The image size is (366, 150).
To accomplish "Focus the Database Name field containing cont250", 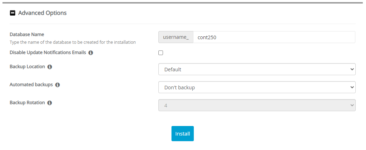I will pos(274,37).
